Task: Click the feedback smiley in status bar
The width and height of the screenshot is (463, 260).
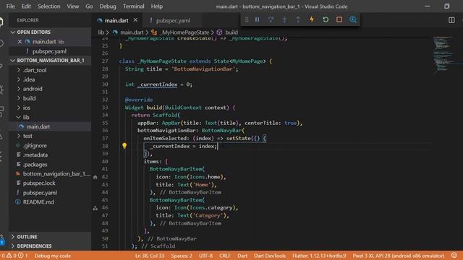Action: click(454, 255)
